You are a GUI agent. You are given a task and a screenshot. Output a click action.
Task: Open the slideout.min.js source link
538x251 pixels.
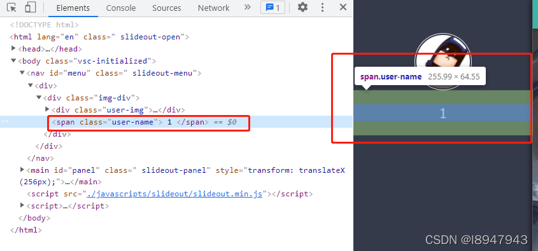[x=174, y=194]
